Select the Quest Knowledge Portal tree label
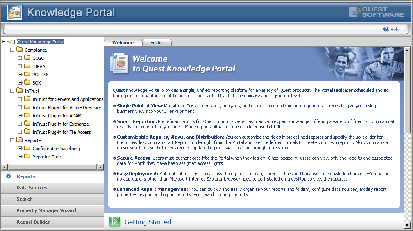Viewport: 413px width, 231px height. click(x=41, y=41)
